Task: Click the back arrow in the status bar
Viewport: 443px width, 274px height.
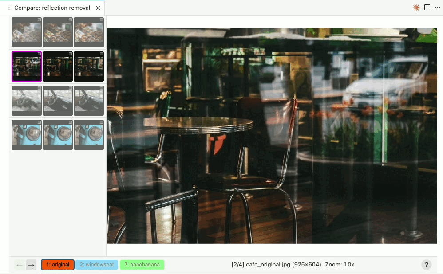Action: click(19, 265)
